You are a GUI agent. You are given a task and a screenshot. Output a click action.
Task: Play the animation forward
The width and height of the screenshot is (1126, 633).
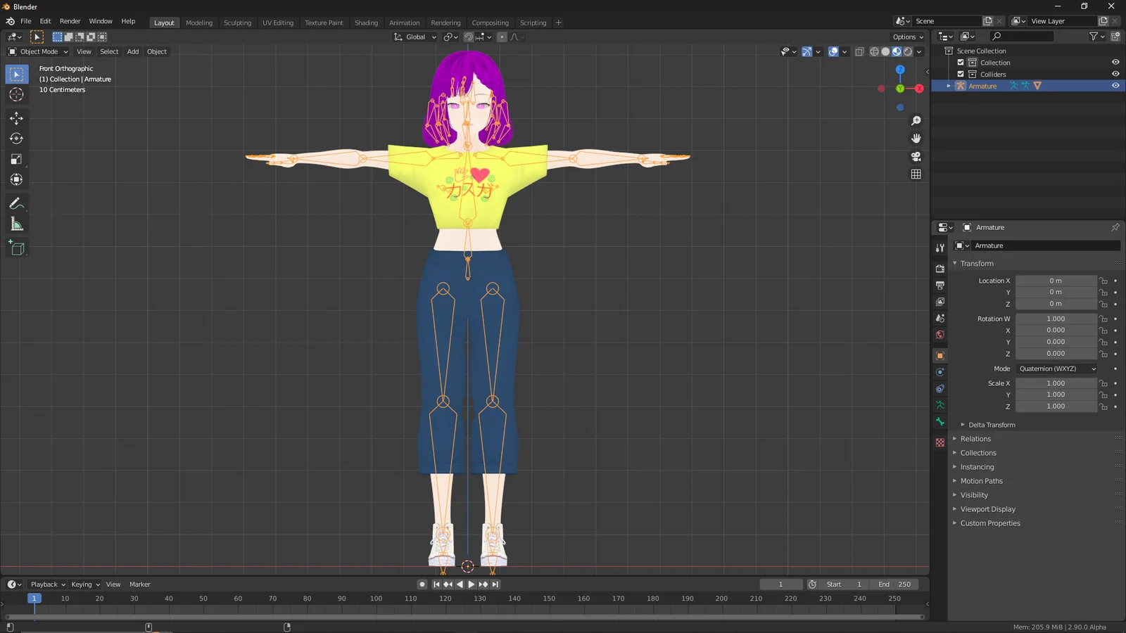[x=470, y=584]
